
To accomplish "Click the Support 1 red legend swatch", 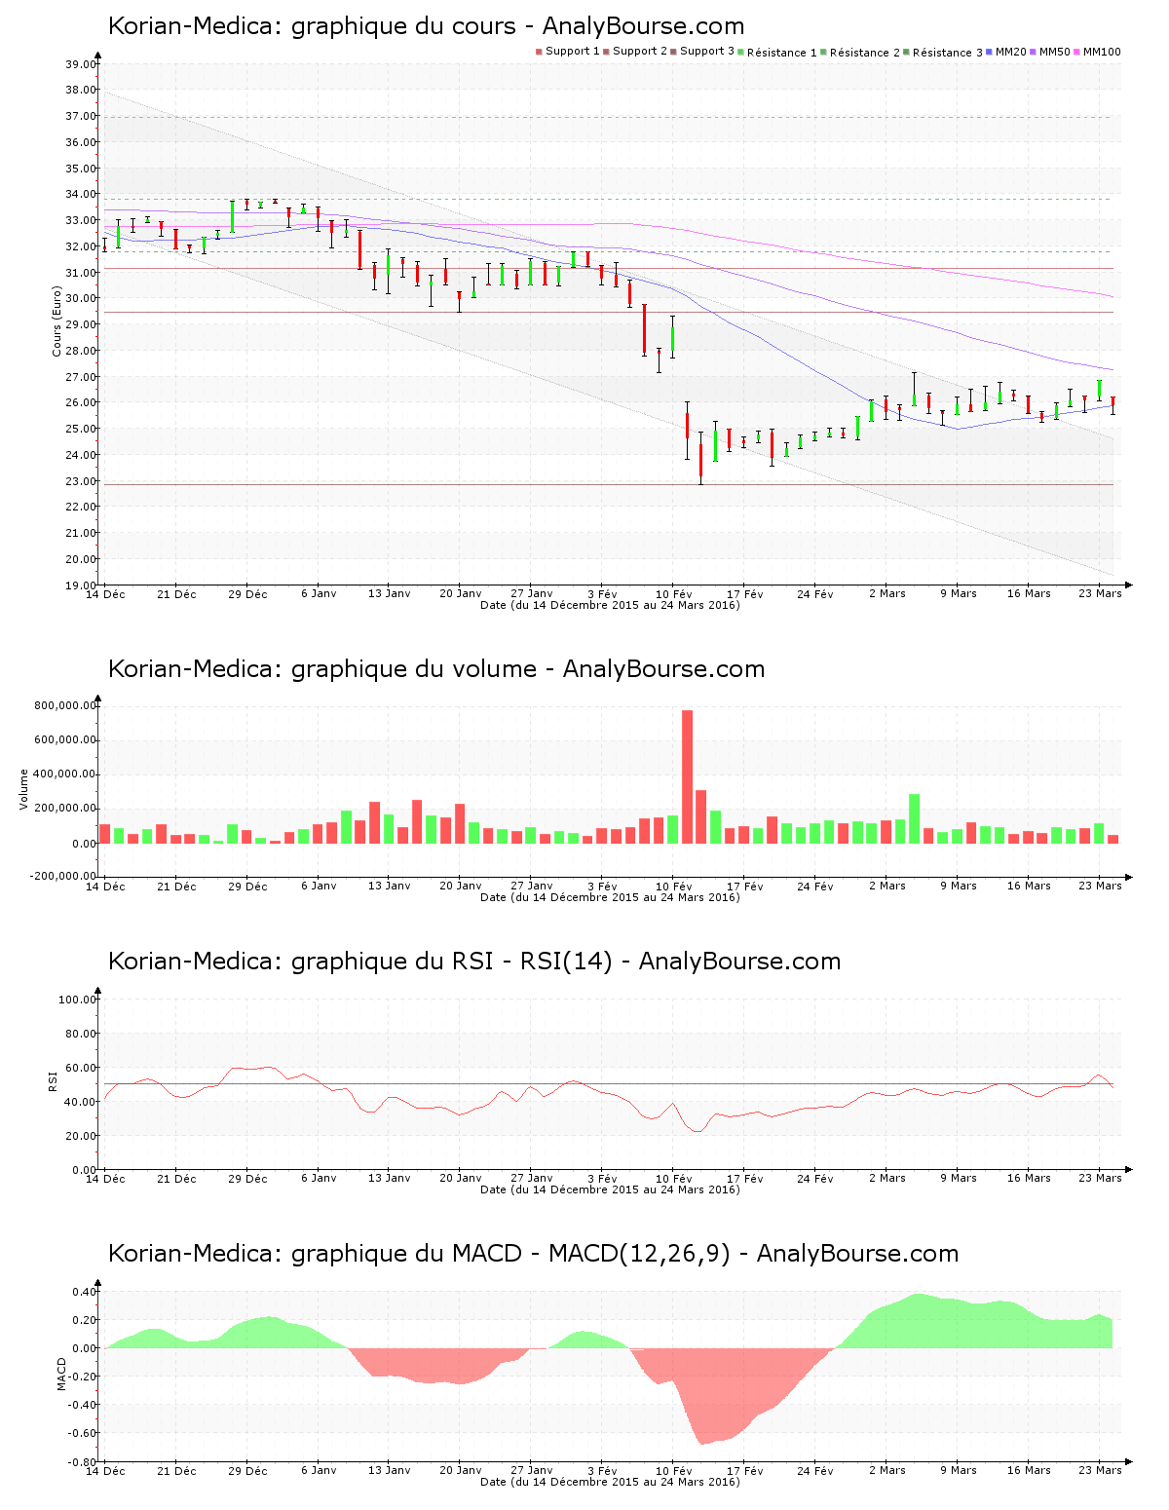I will (x=539, y=52).
